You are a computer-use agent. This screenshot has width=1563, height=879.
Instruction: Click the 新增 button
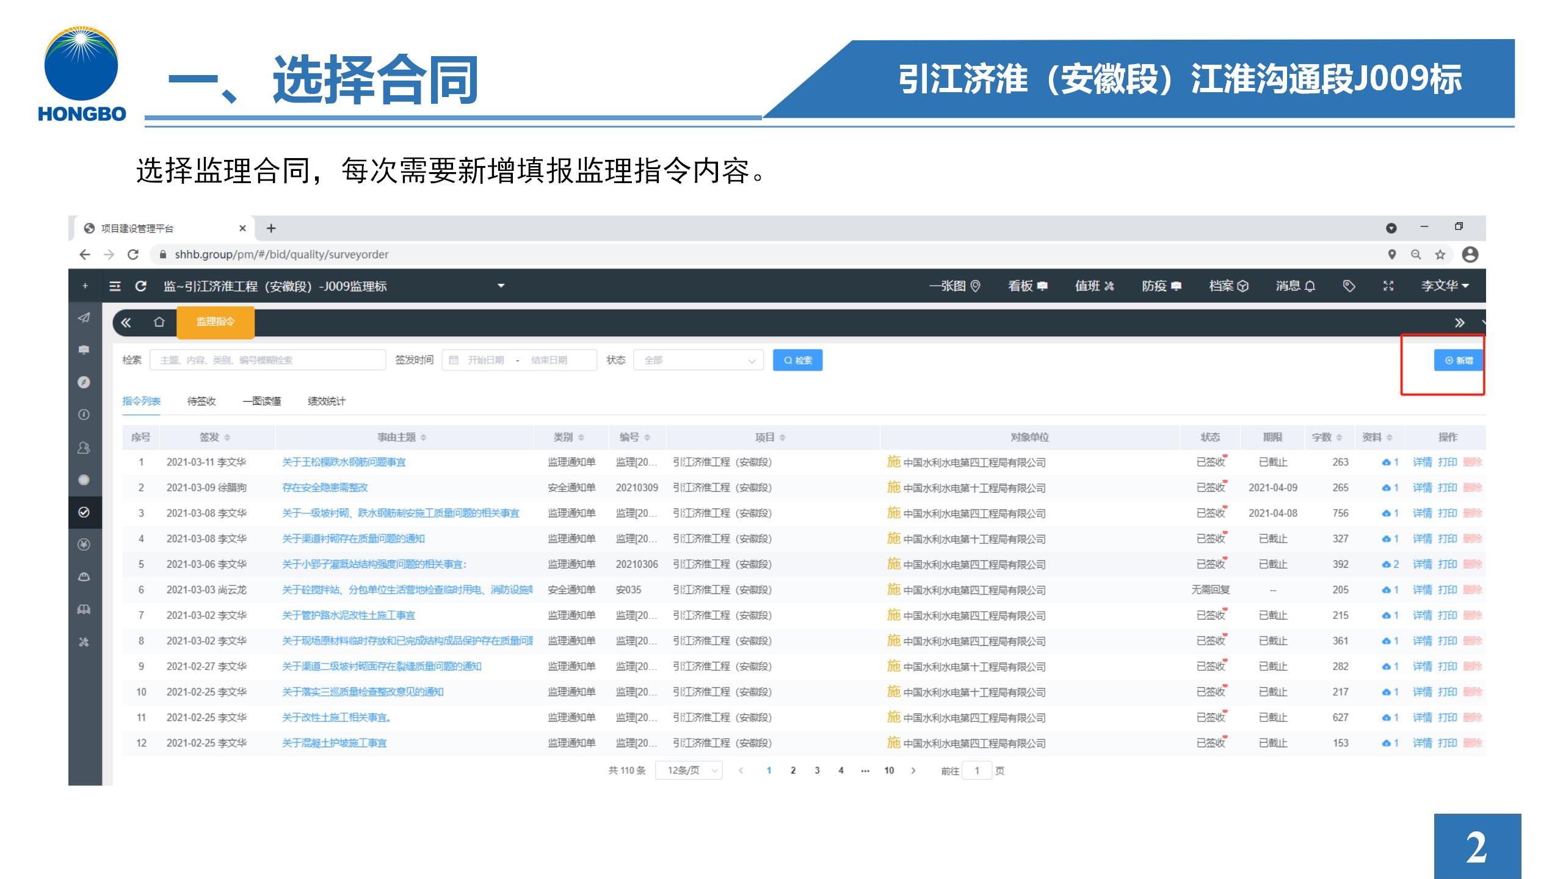pos(1458,360)
